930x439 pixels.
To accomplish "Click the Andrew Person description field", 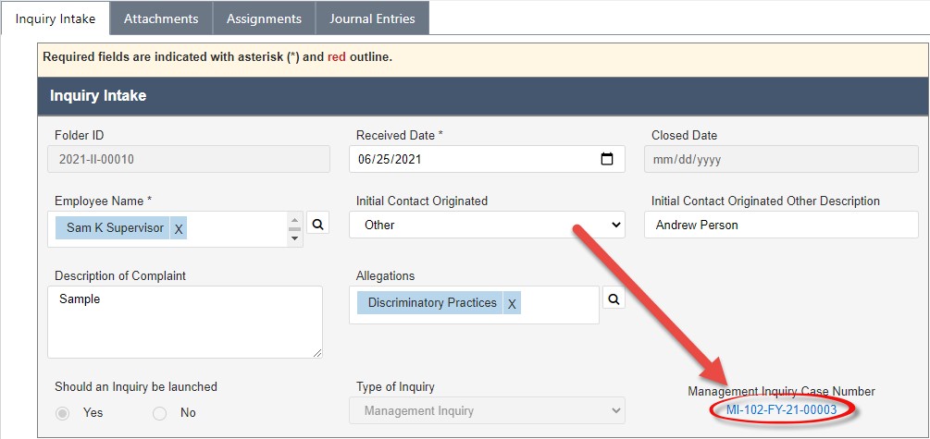I will (781, 226).
